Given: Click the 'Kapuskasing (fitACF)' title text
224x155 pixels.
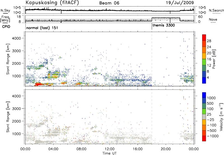Looking at the screenshot, I should point(52,3).
